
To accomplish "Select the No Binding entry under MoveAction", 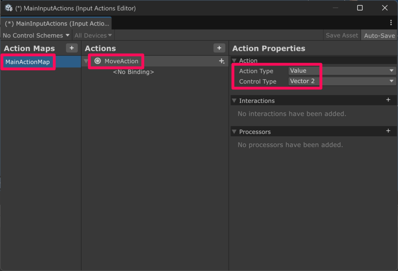I will tap(133, 72).
